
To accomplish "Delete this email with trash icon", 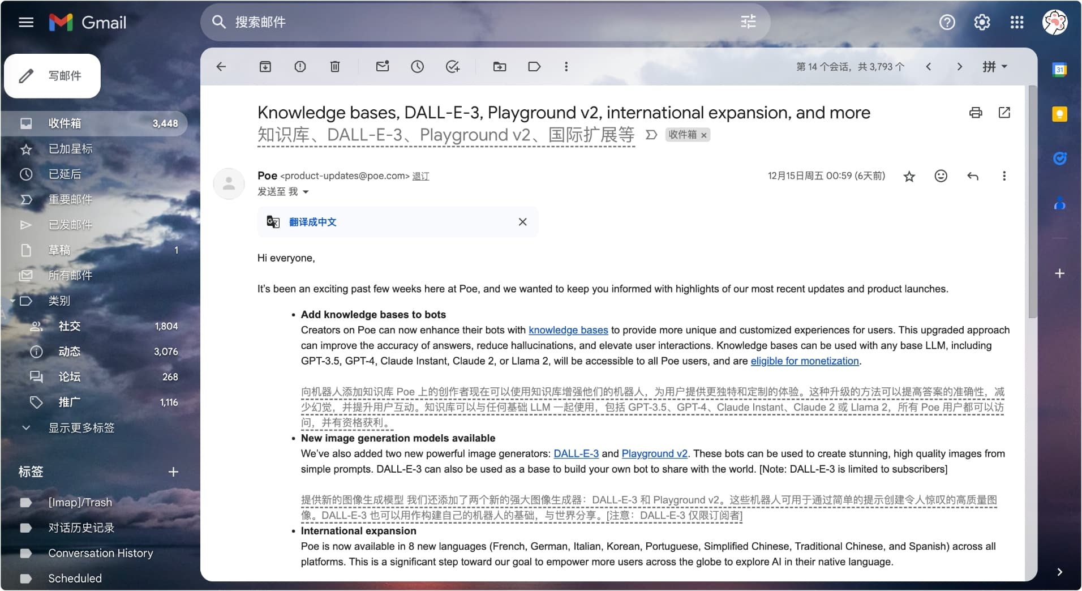I will (x=335, y=67).
